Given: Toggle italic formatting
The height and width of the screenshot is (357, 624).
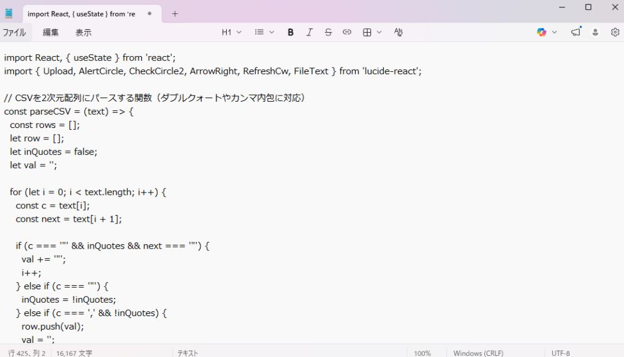Looking at the screenshot, I should pos(310,32).
